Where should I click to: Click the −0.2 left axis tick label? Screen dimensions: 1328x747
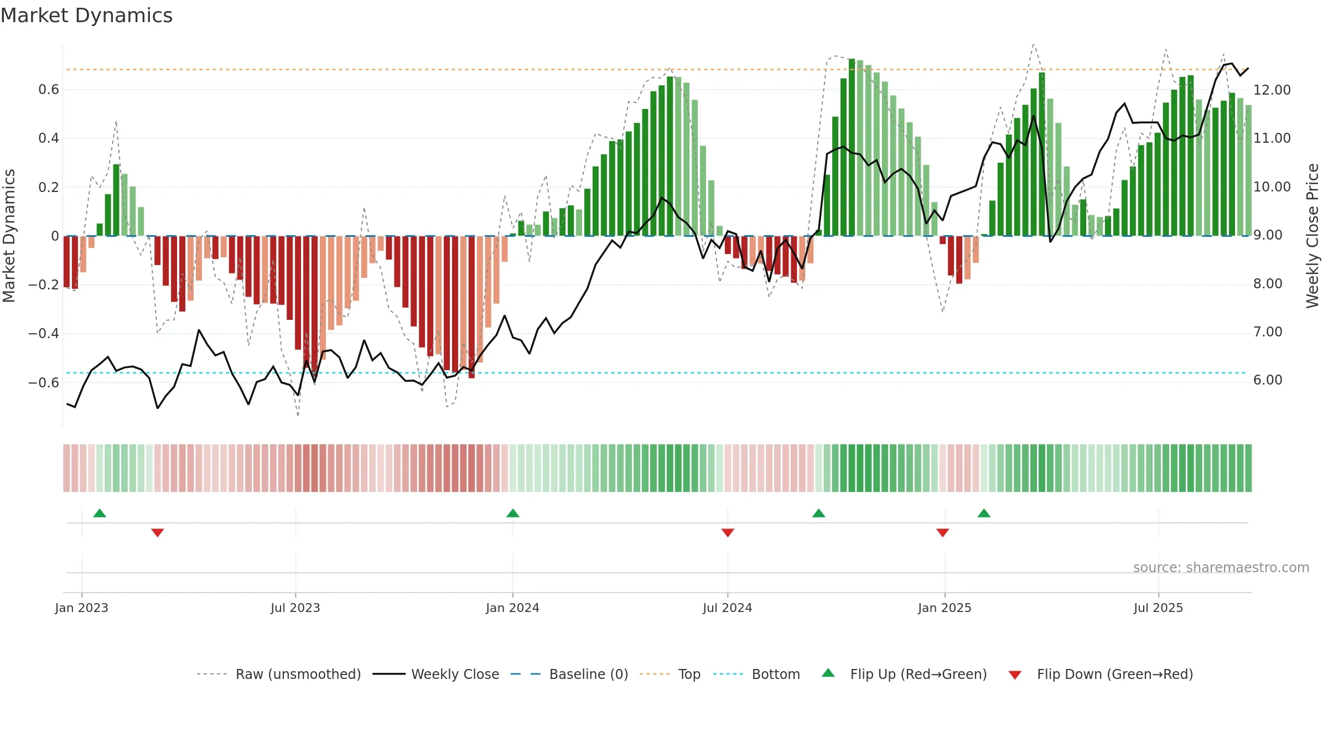coord(44,285)
